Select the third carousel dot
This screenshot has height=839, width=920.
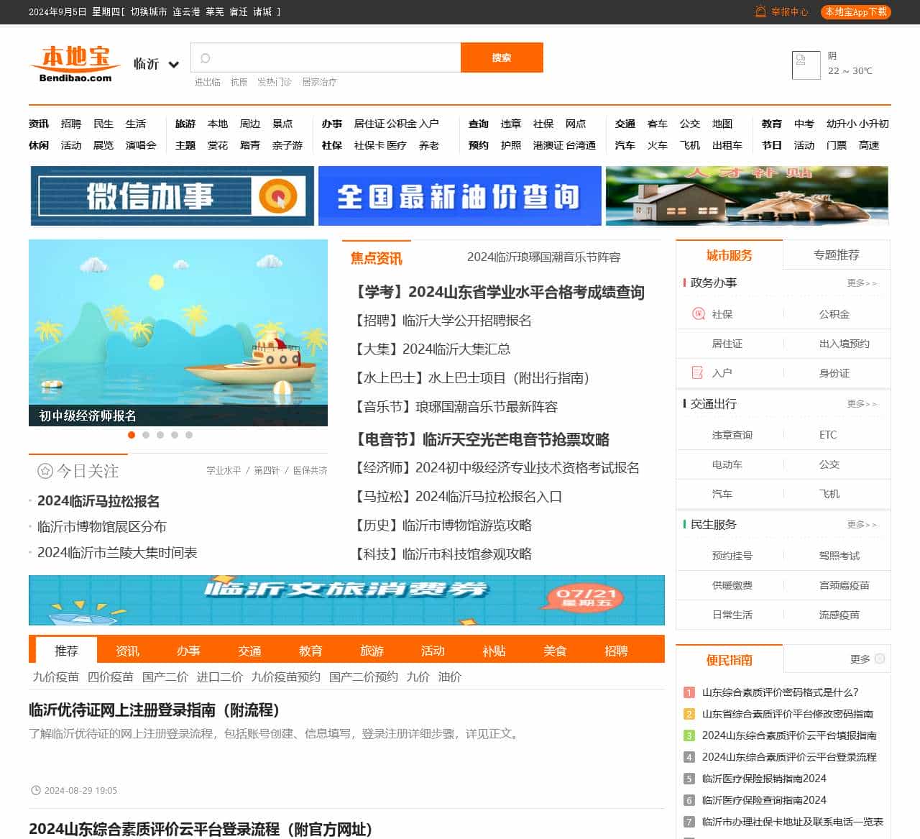click(160, 435)
